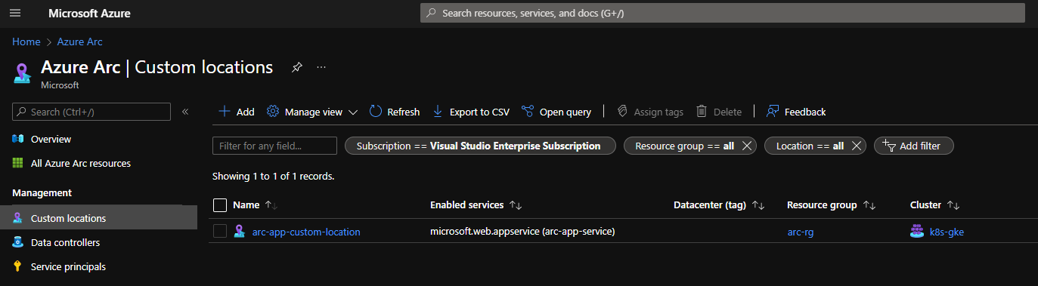Viewport: 1038px width, 286px height.
Task: Remove the Resource group filter
Action: pos(747,146)
